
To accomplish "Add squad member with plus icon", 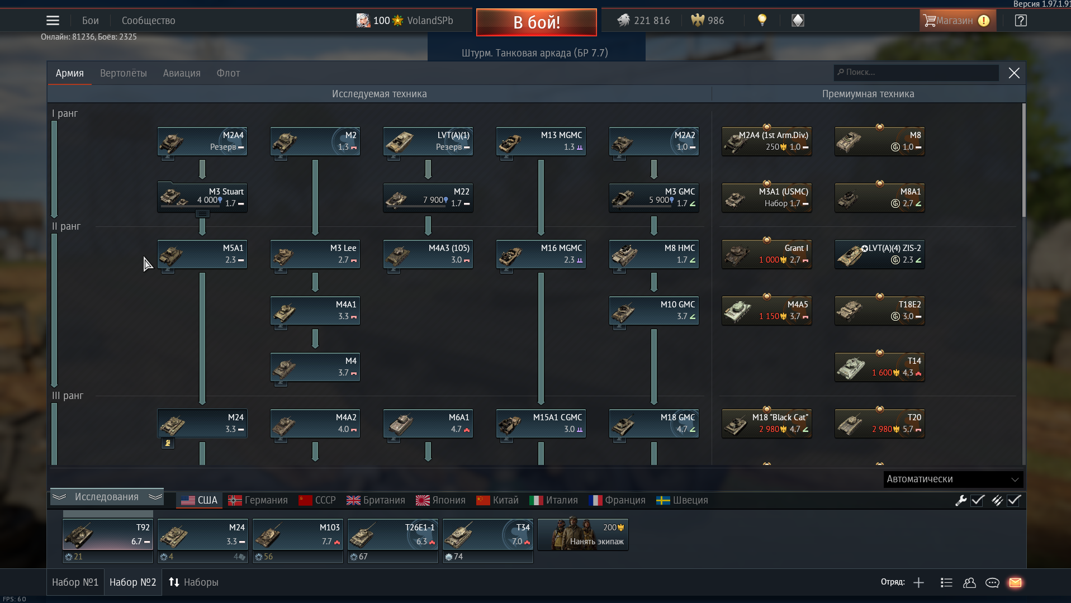I will coord(918,583).
